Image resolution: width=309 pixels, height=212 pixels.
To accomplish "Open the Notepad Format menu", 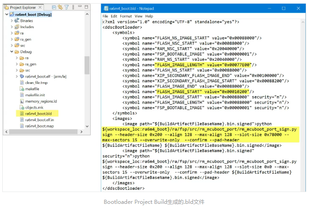I will [x=126, y=16].
